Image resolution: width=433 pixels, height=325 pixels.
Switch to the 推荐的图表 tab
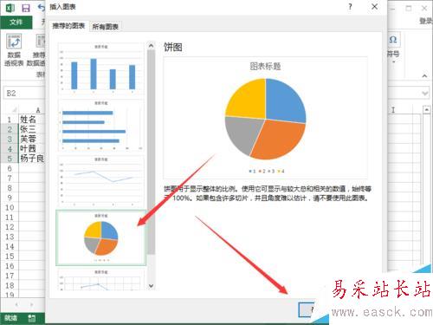click(68, 26)
